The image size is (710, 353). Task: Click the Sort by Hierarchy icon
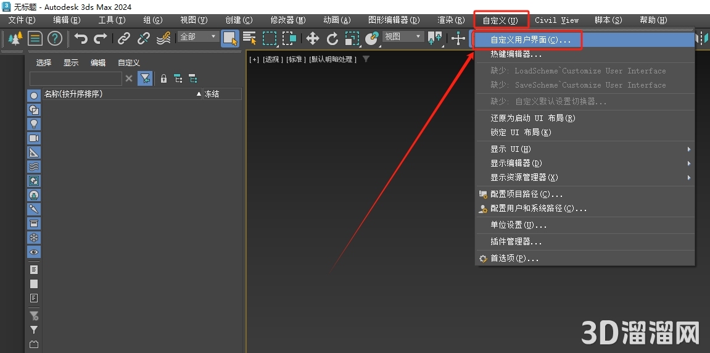(178, 79)
